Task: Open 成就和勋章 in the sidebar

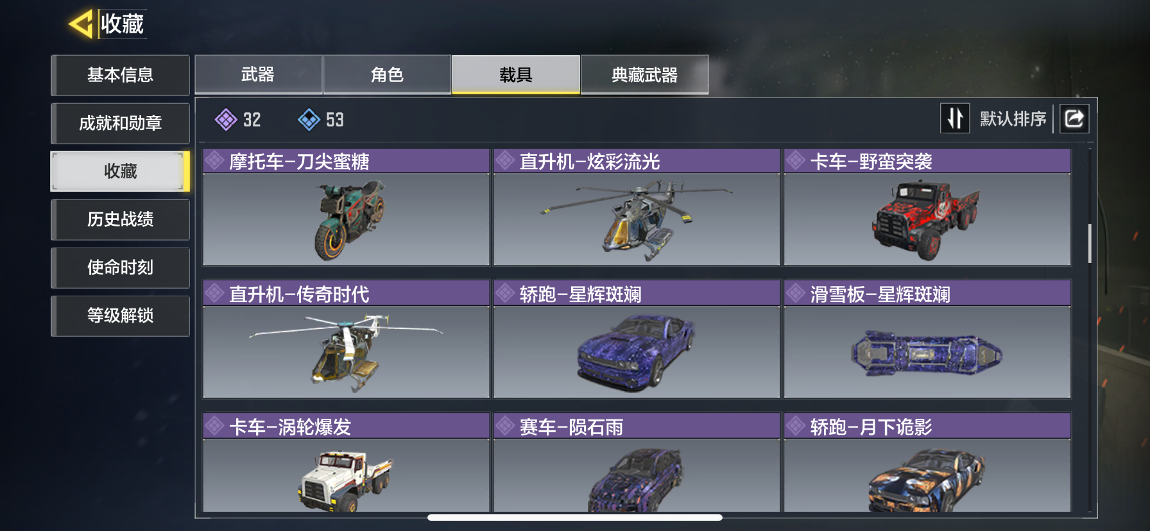Action: coord(120,123)
